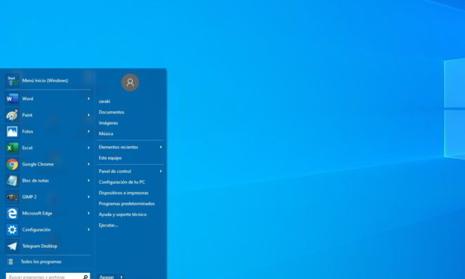The image size is (465, 279).
Task: Show Todos los programas
Action: point(42,262)
